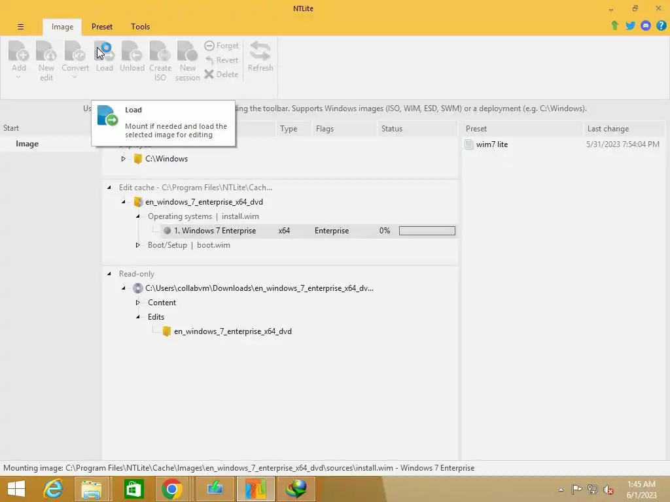Click the gray status dot of Windows 7 Enterprise
The image size is (670, 502).
pyautogui.click(x=167, y=231)
